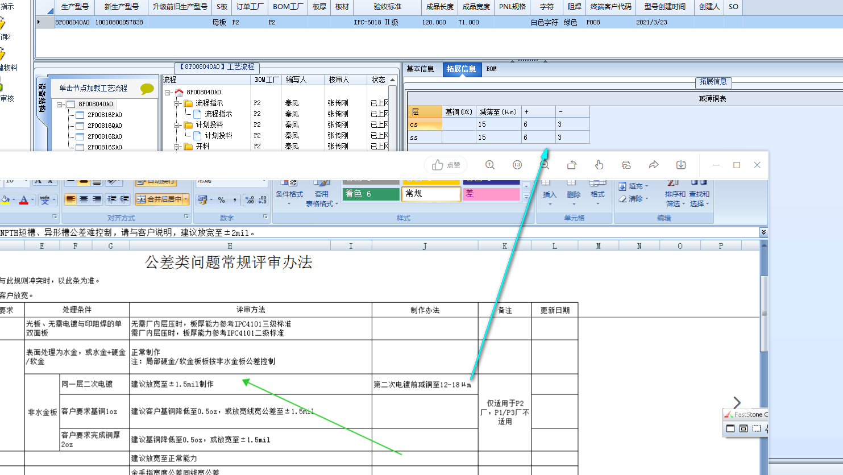Increase indent in alignment group
This screenshot has height=475, width=843.
124,199
